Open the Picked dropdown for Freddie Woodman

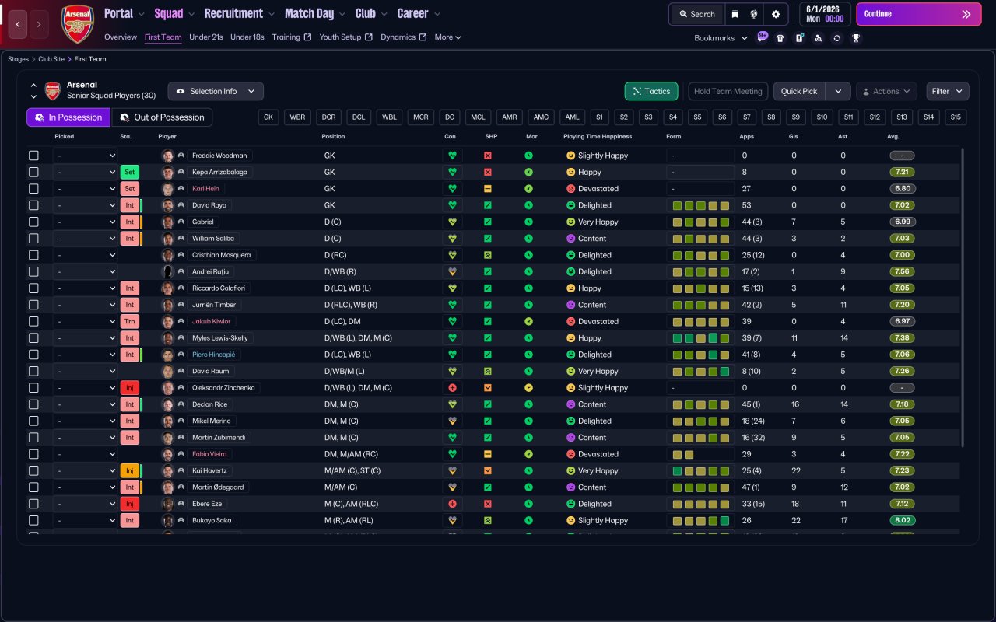[x=86, y=155]
